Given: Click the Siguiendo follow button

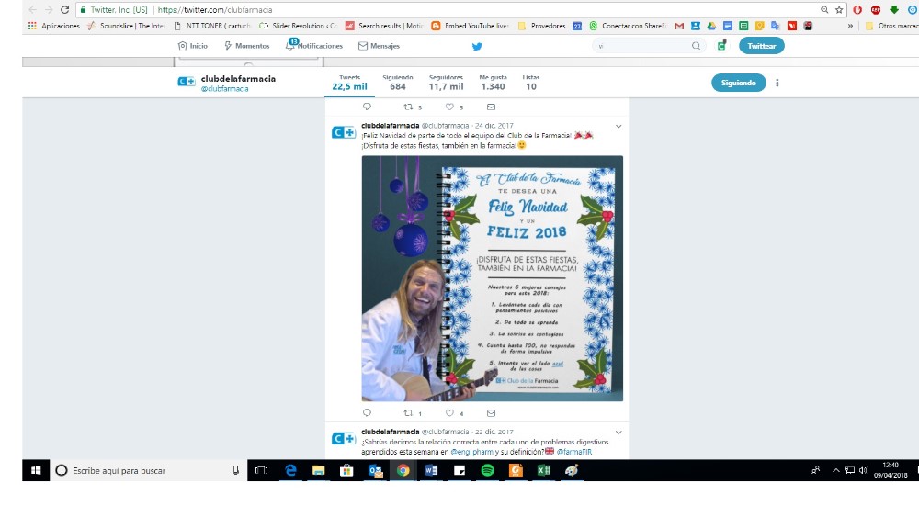Looking at the screenshot, I should click(739, 83).
